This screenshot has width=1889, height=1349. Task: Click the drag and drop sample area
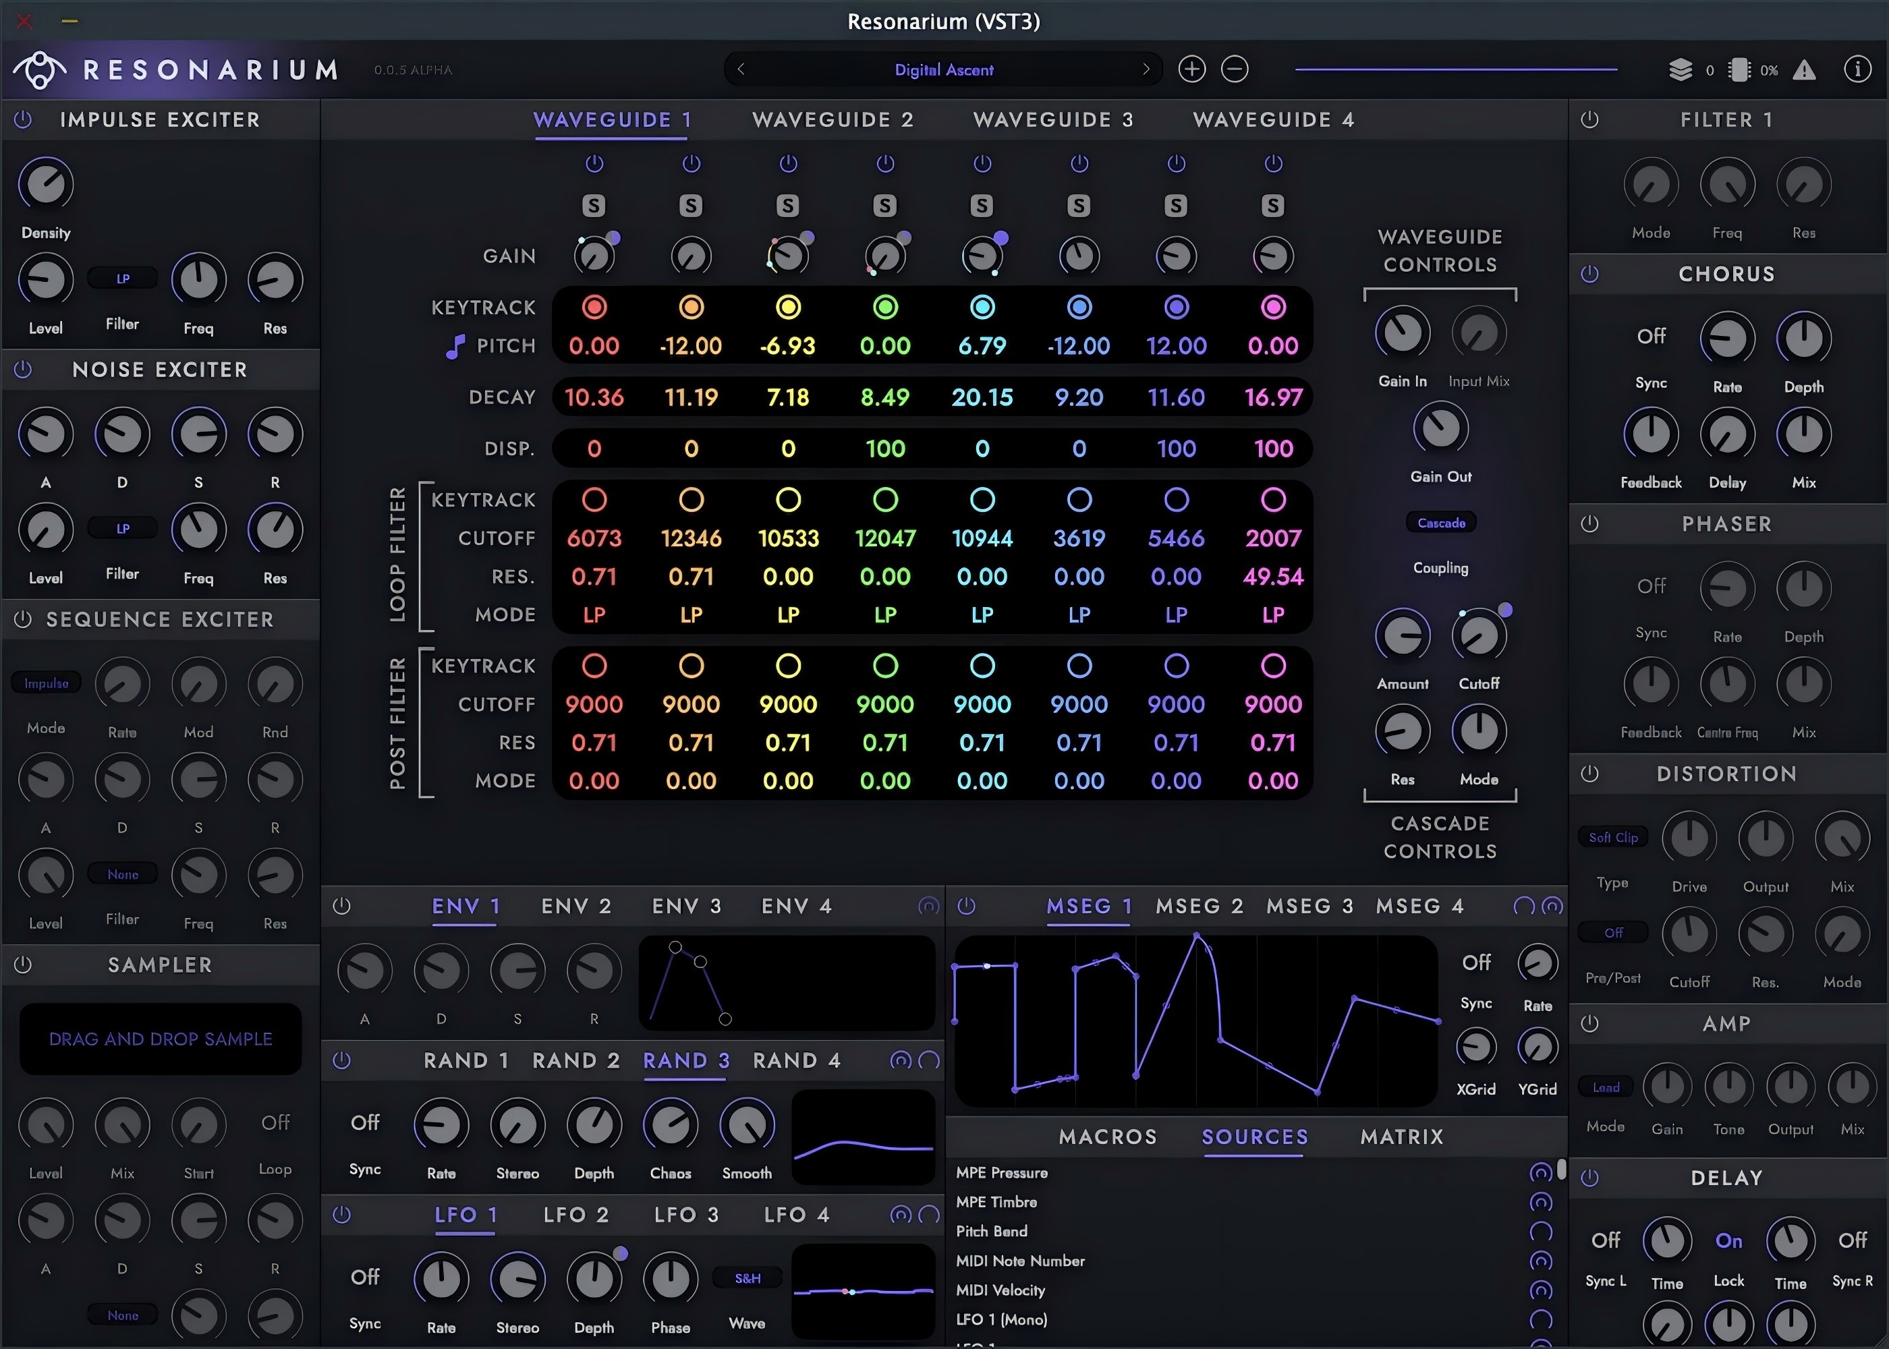point(161,1039)
